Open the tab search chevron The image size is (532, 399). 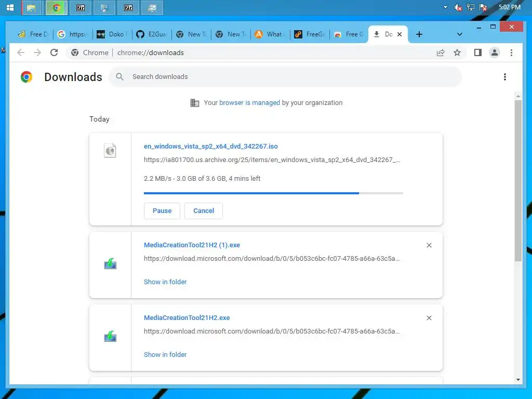[459, 34]
